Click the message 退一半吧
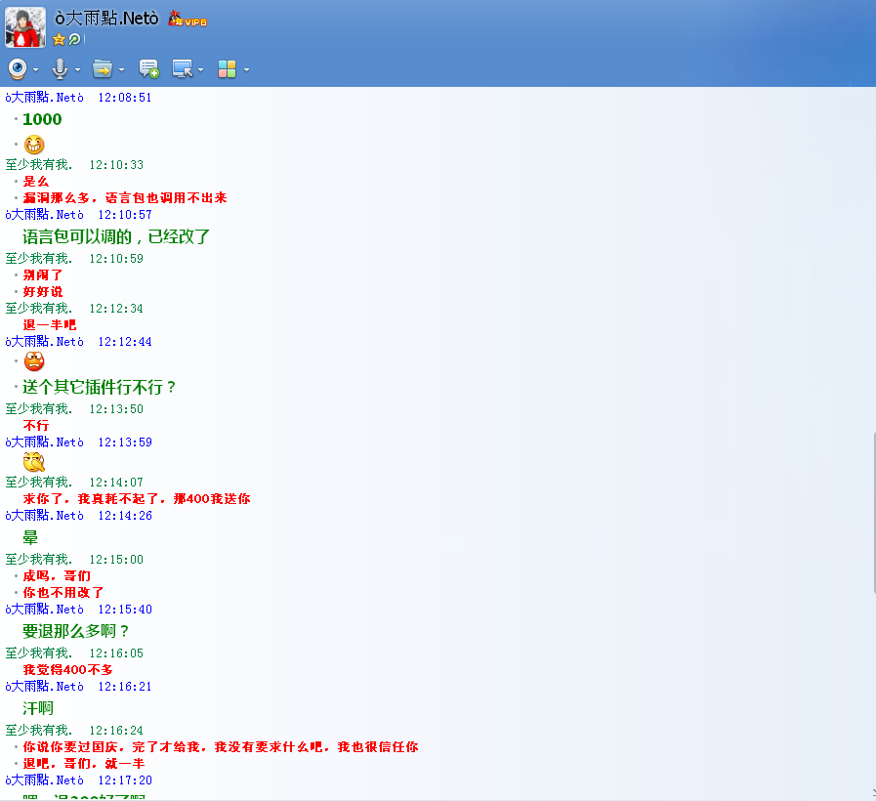 49,324
